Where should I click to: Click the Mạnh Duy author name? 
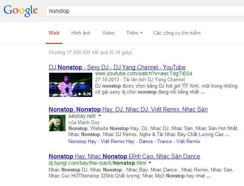click(89, 122)
